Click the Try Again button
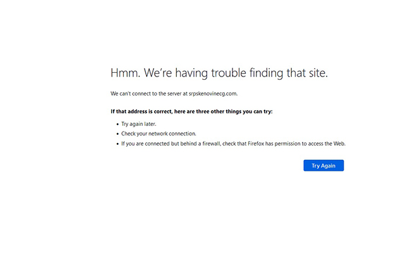This screenshot has height=253, width=410. (323, 165)
